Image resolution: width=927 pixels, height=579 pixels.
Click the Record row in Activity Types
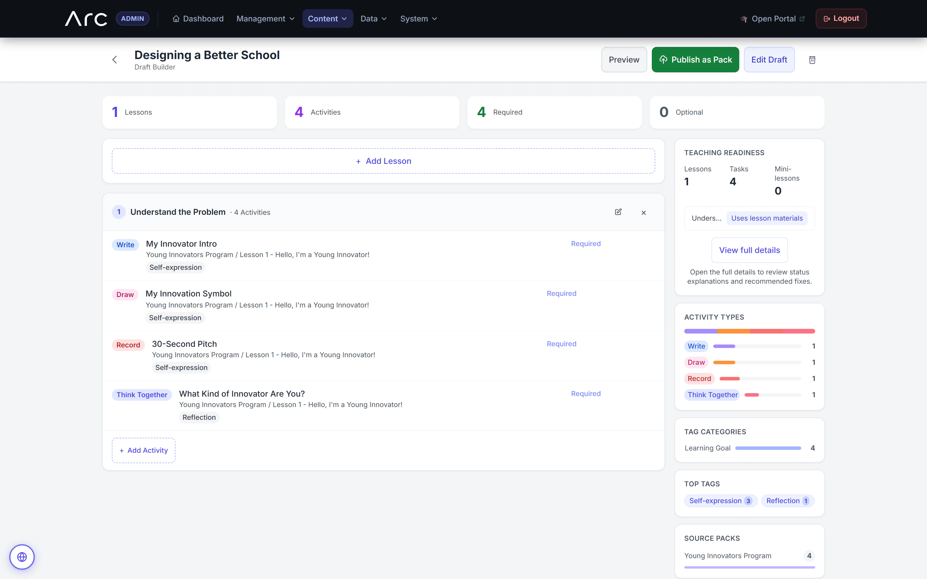click(x=749, y=379)
